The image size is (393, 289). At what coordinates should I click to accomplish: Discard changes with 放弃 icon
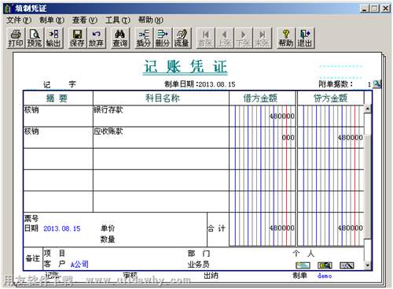(96, 38)
